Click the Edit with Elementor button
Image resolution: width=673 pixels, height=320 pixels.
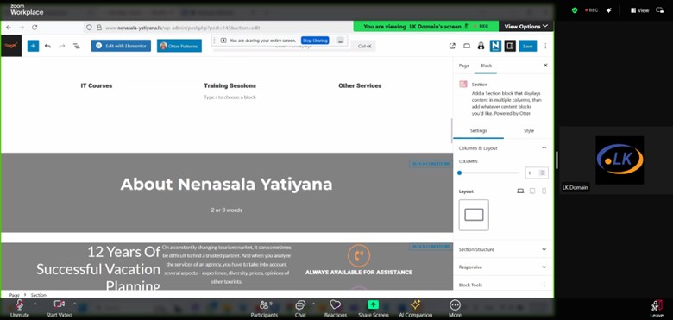121,46
